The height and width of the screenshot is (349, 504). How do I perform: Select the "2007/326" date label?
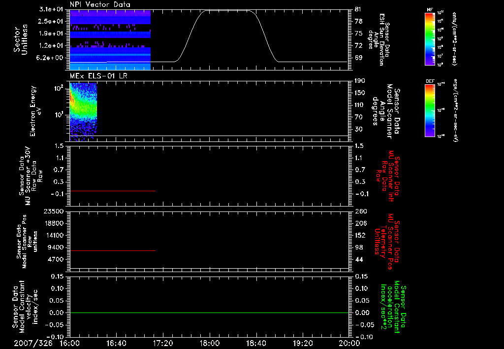pos(33,344)
